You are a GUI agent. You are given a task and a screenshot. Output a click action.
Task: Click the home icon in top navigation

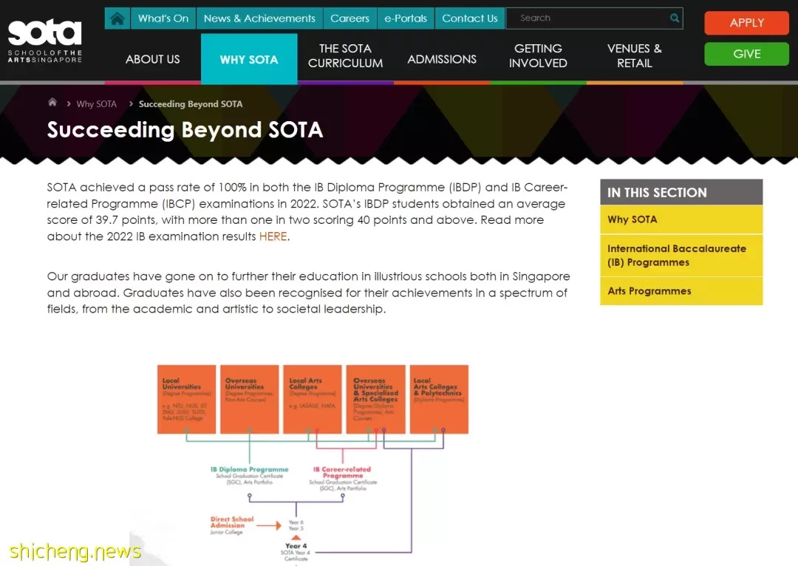click(117, 18)
